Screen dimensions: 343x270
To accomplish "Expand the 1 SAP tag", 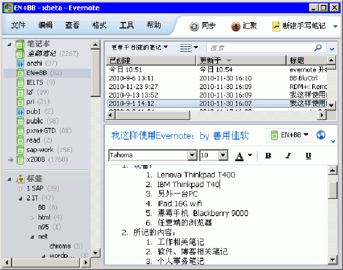I will [21, 189].
